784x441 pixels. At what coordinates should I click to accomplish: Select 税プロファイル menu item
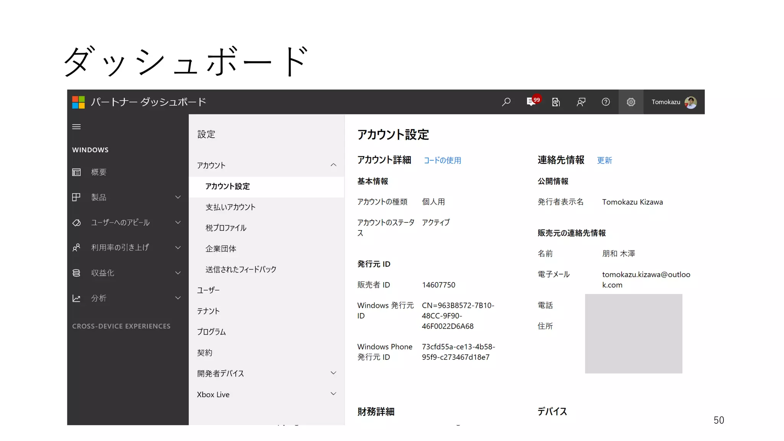pyautogui.click(x=226, y=228)
